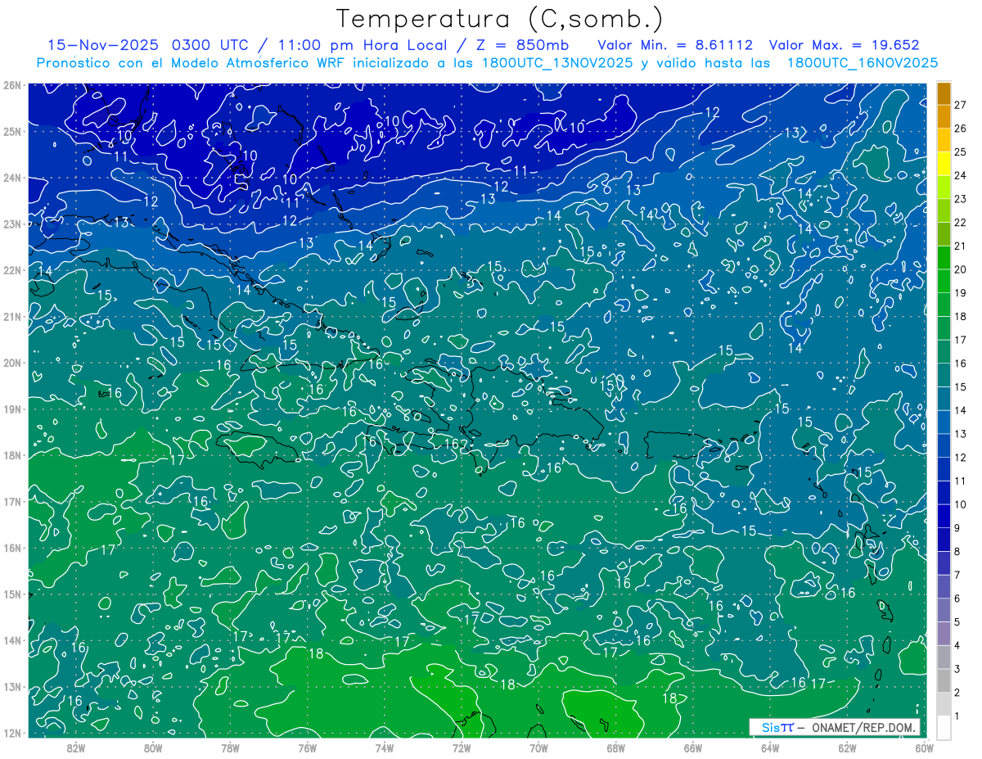The image size is (982, 759).
Task: Click the 26N latitude axis label
Action: 11,85
